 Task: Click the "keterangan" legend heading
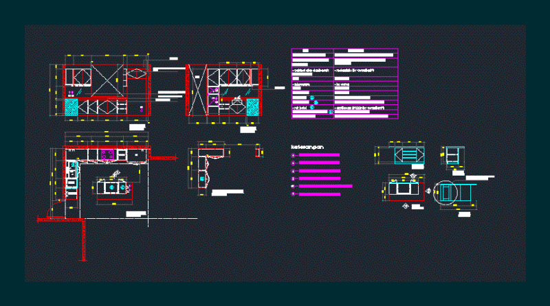pyautogui.click(x=307, y=147)
